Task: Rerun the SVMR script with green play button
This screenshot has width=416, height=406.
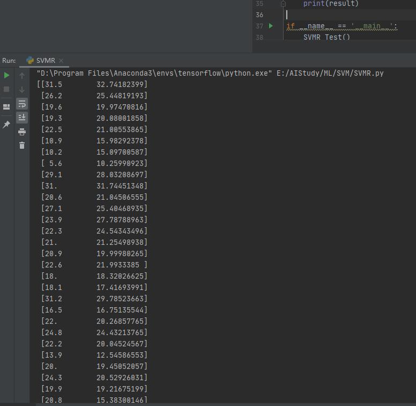Action: pos(6,75)
